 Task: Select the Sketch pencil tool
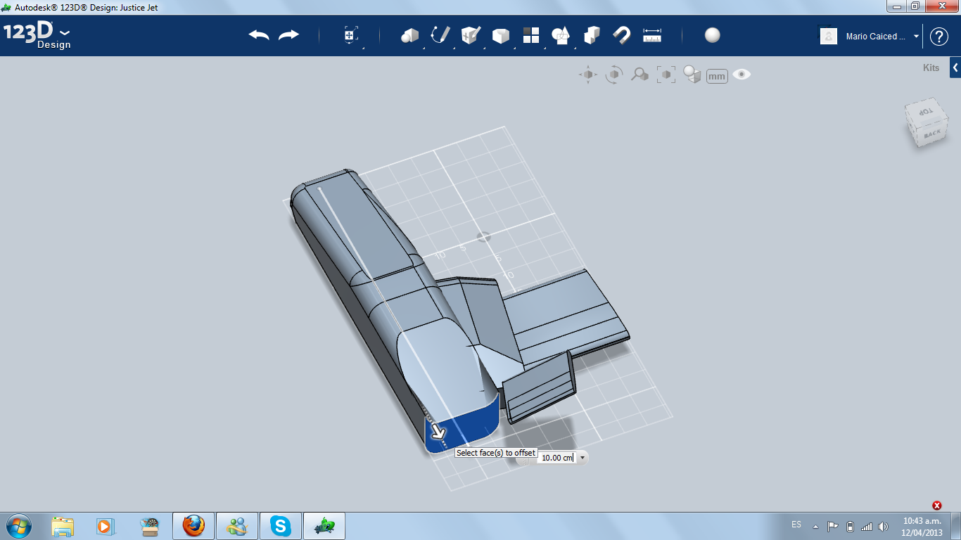coord(440,35)
